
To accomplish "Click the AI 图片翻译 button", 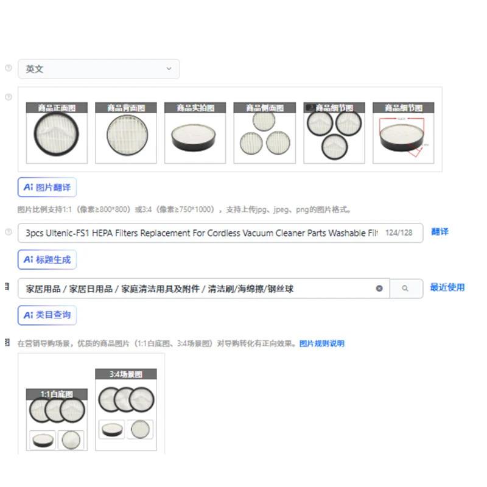I will (x=47, y=187).
